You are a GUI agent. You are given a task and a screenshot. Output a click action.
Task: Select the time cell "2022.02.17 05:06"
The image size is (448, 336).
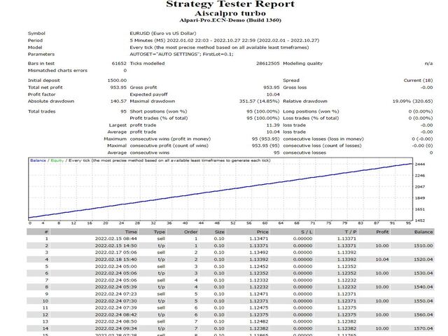click(x=115, y=253)
